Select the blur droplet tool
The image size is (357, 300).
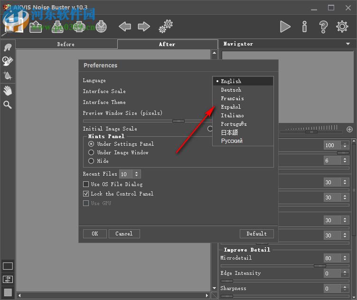click(x=8, y=75)
